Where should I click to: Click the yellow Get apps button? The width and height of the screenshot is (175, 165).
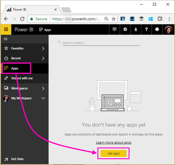(x=114, y=153)
